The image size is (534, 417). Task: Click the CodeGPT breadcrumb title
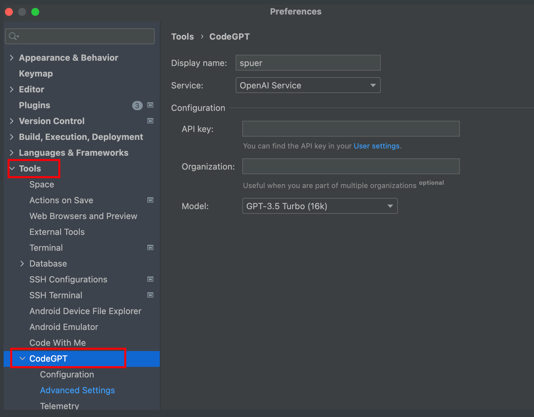(229, 37)
